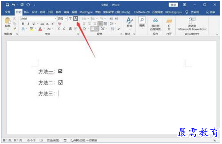
Task: Show paragraph marks
Action: [119, 29]
